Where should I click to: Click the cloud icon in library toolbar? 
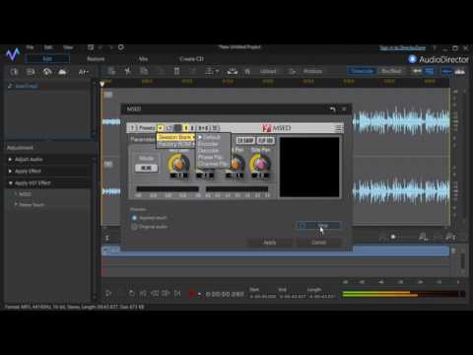[x=62, y=72]
